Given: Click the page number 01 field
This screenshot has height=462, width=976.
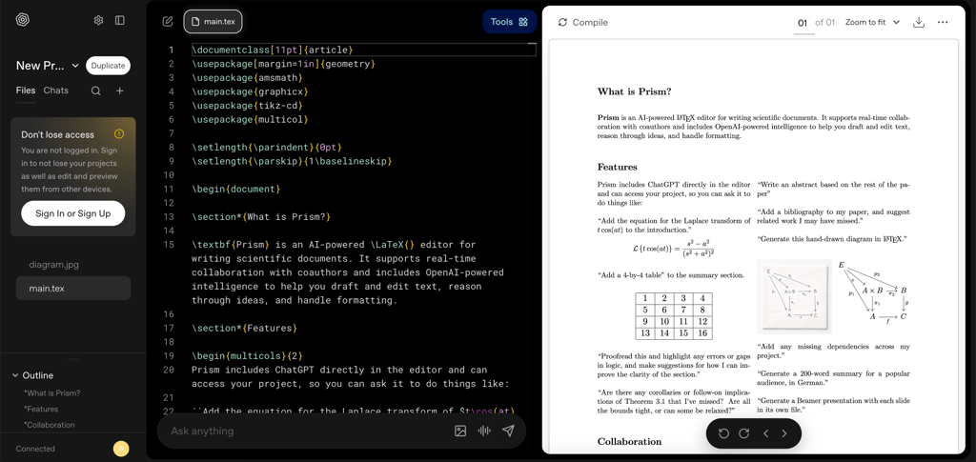Looking at the screenshot, I should [x=803, y=23].
